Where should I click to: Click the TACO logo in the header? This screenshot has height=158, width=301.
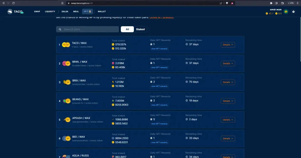pyautogui.click(x=15, y=12)
